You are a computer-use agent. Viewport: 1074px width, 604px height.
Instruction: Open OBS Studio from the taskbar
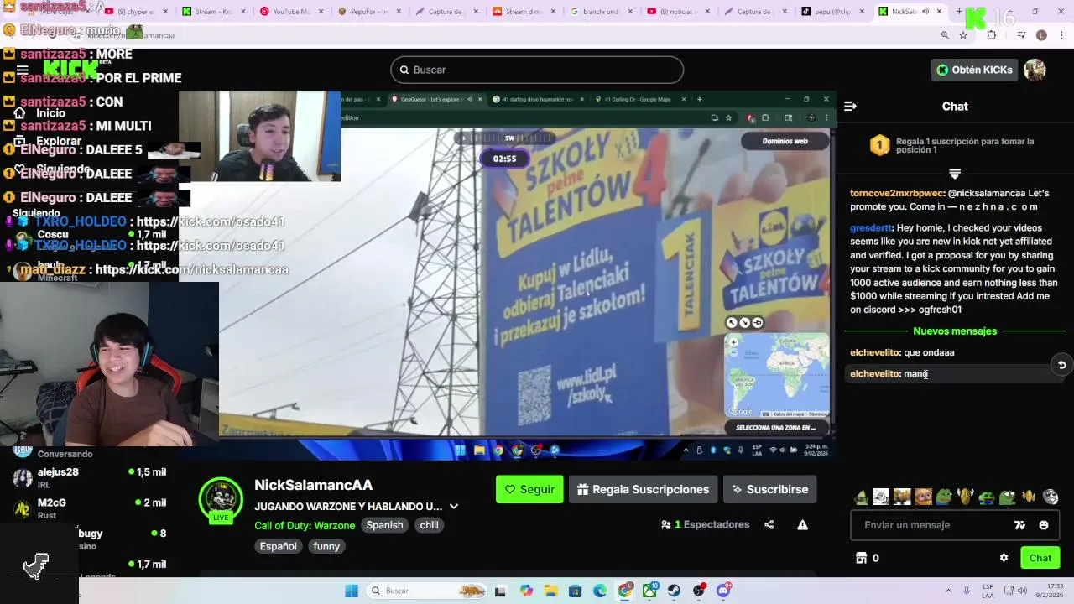click(x=699, y=591)
